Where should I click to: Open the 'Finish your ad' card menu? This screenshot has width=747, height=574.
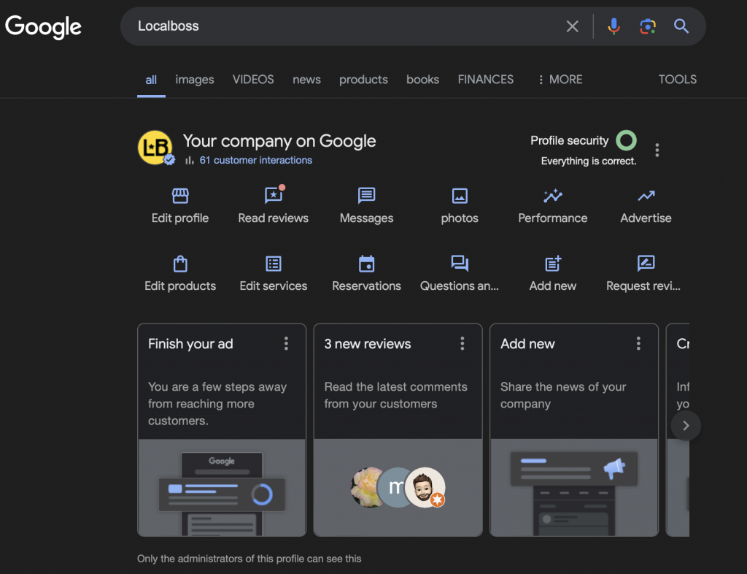tap(286, 343)
